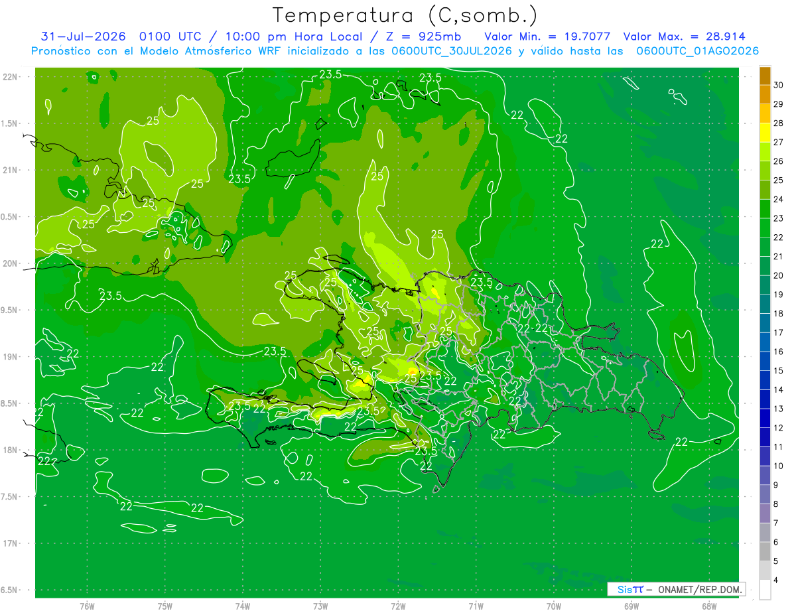Click the 'ONAMET/REP.DOM.' credit label

point(700,589)
